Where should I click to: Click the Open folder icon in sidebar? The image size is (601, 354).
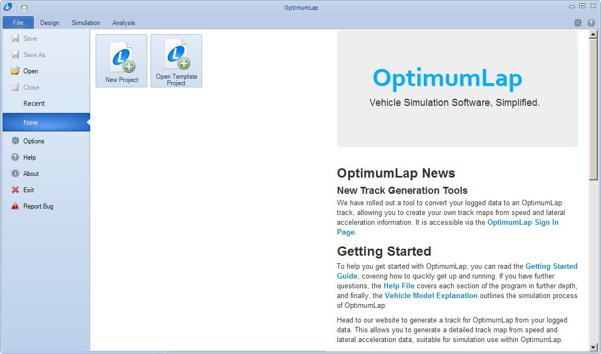(15, 71)
